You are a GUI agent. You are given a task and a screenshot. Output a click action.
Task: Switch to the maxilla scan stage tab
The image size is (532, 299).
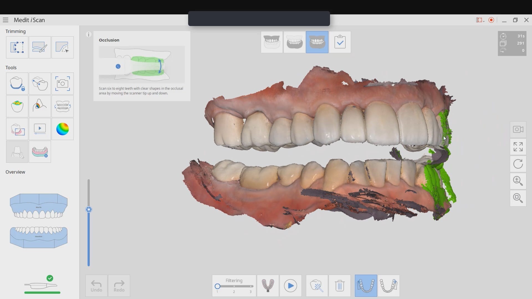coord(272,42)
